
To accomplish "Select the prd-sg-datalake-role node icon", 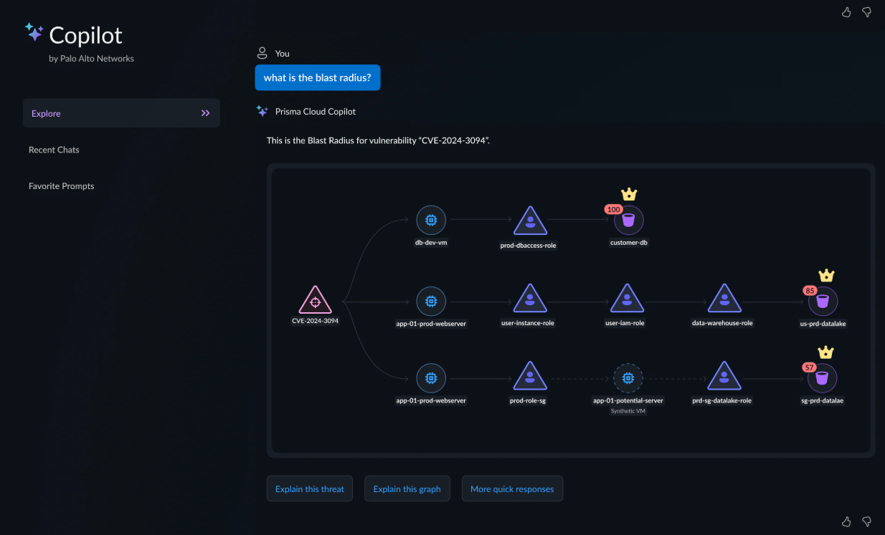I will (x=724, y=377).
